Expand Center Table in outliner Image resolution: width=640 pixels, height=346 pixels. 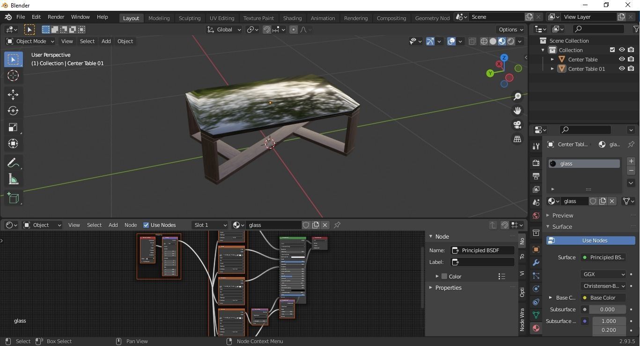552,60
